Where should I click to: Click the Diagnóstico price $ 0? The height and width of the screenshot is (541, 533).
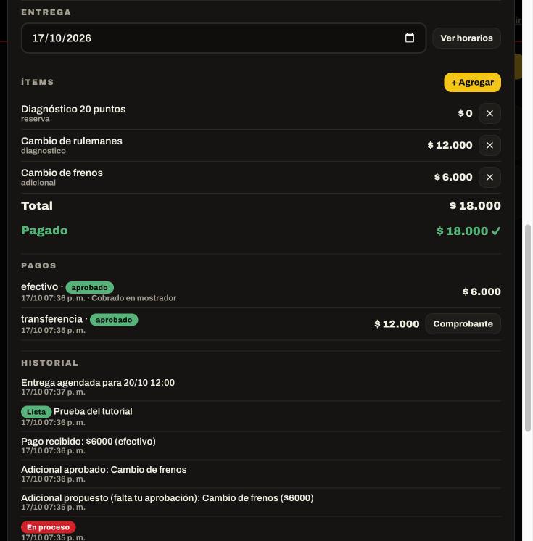465,113
